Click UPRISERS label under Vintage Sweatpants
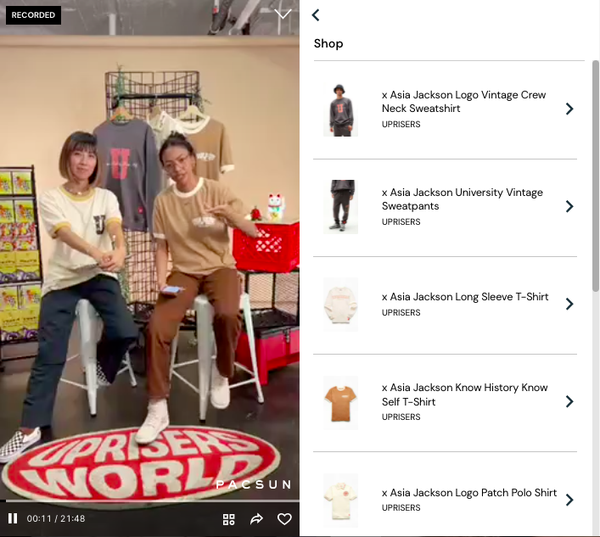The image size is (600, 537). click(401, 221)
